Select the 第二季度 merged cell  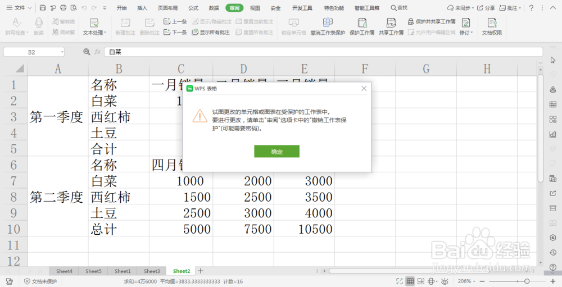[x=58, y=197]
